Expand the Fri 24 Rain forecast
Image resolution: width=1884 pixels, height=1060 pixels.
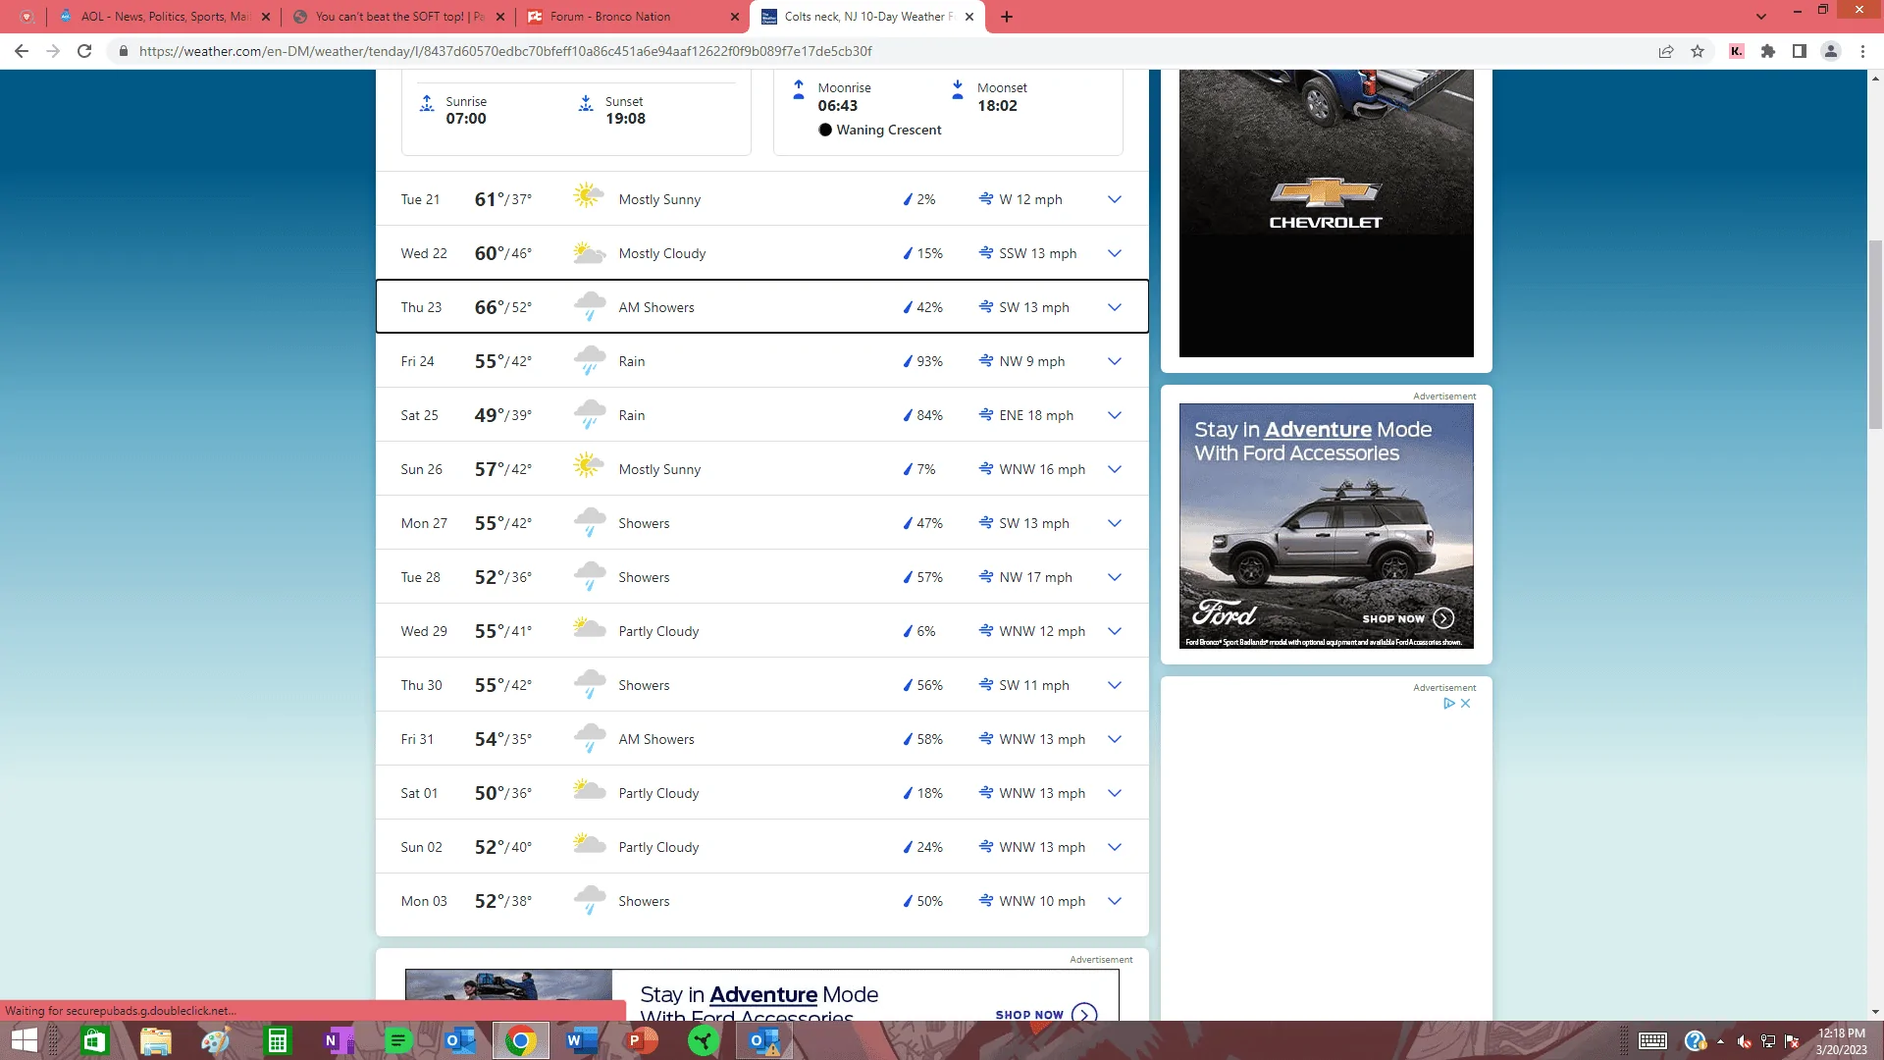coord(1115,361)
